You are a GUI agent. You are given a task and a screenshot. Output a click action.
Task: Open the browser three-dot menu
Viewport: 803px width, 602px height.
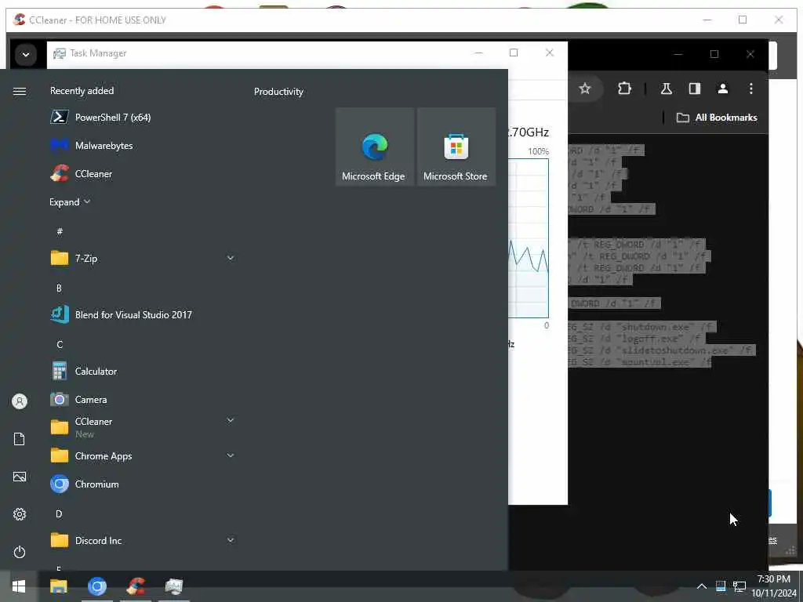click(750, 89)
